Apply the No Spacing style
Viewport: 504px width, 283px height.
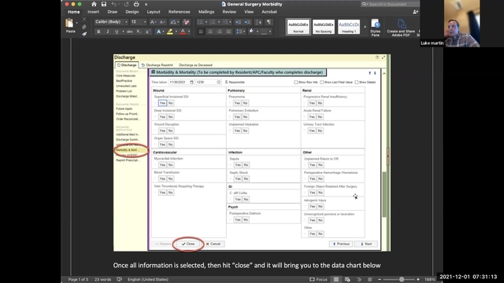click(324, 27)
